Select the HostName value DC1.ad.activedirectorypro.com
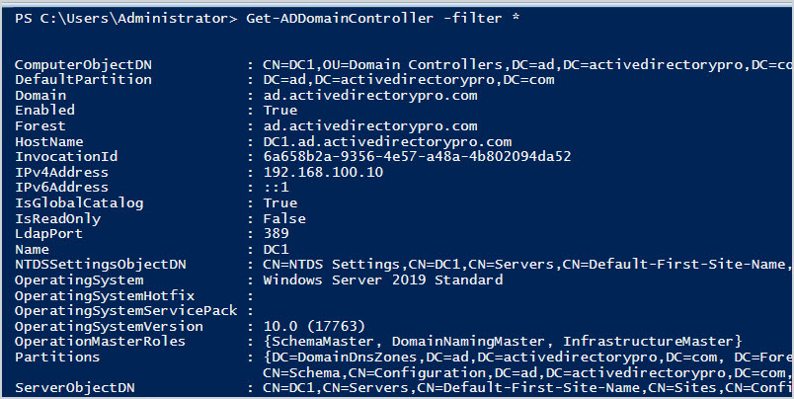Screen dimensions: 794x399 coord(387,142)
